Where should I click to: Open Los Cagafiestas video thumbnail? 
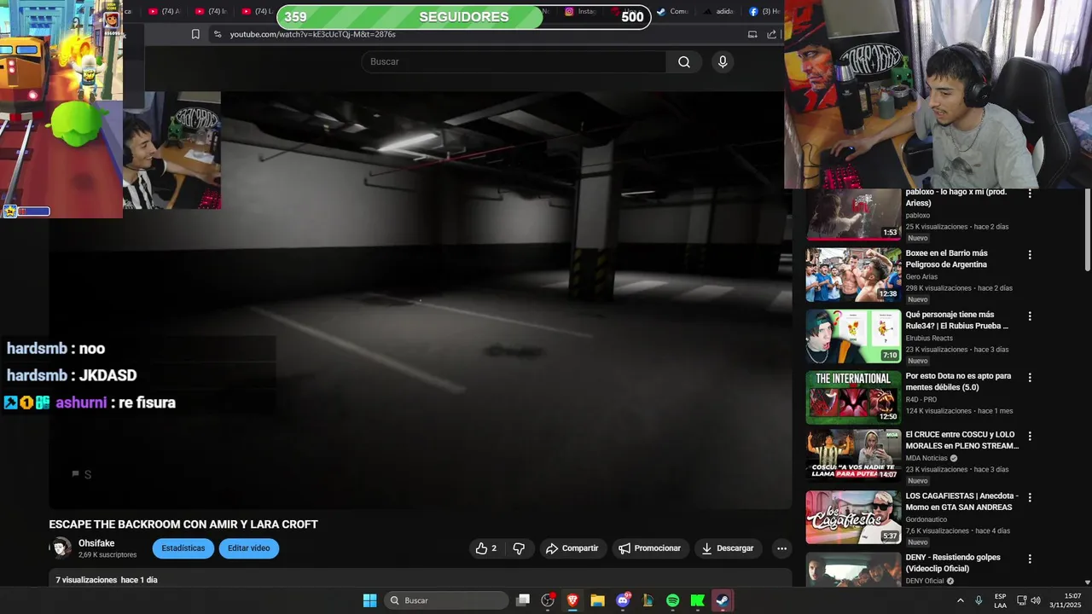click(853, 518)
